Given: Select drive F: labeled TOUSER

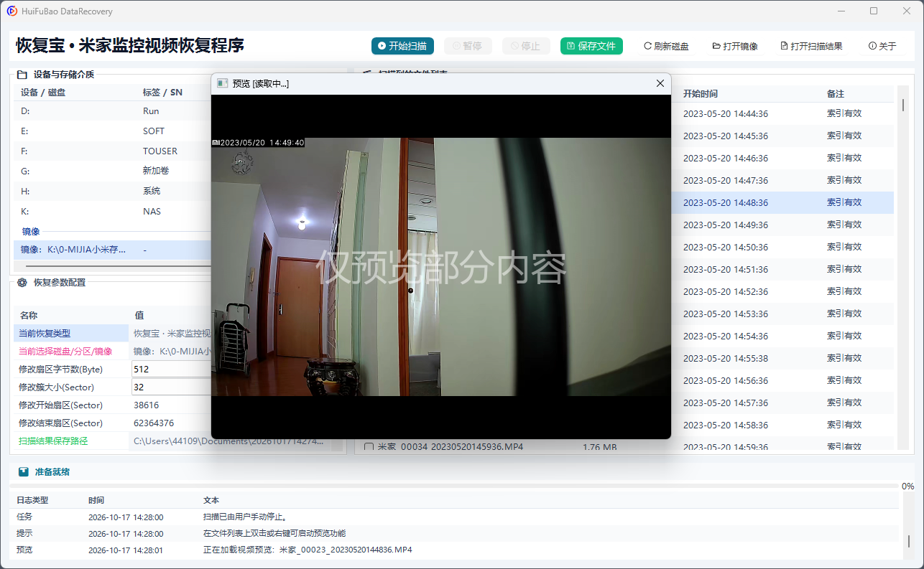Looking at the screenshot, I should point(113,151).
